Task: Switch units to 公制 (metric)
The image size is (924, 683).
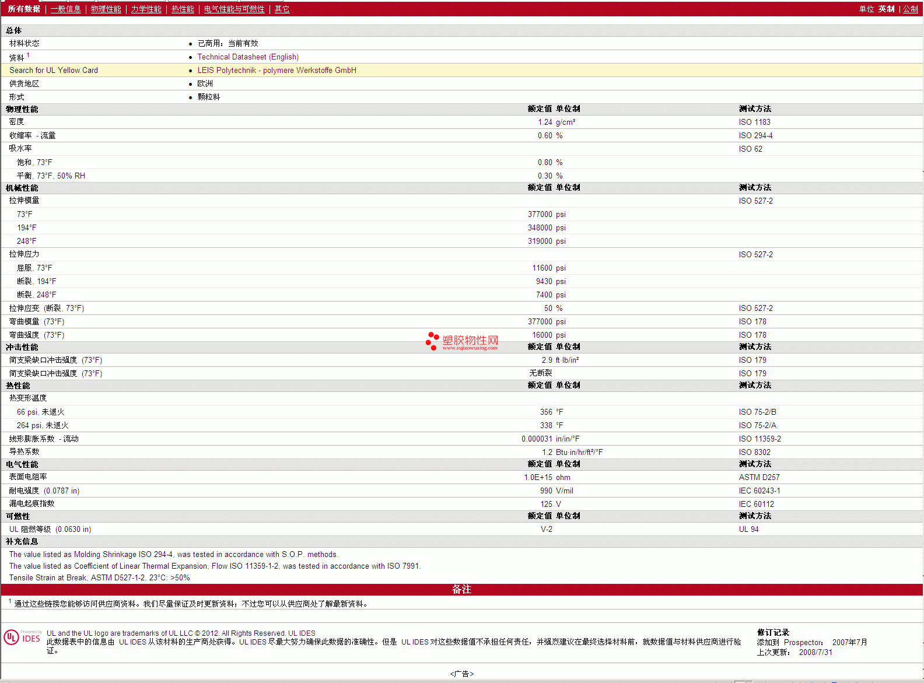Action: coord(910,9)
